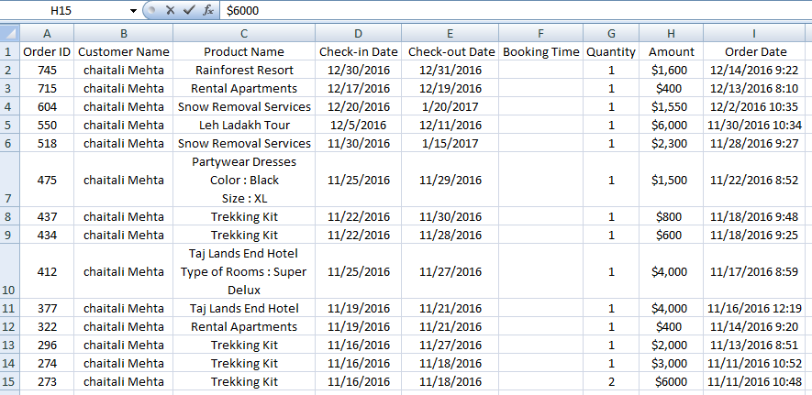The height and width of the screenshot is (395, 812).
Task: Select Taj Lands End Hotel Super Delux cell
Action: 244,271
